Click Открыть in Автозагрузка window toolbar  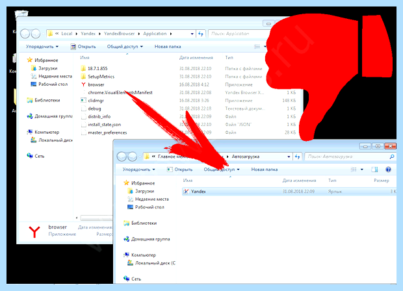179,170
